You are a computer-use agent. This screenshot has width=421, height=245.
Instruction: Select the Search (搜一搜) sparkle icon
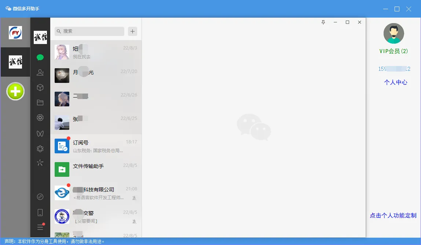(40, 162)
